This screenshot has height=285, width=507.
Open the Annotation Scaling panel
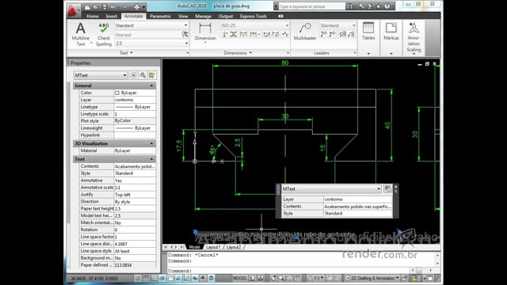pyautogui.click(x=414, y=37)
